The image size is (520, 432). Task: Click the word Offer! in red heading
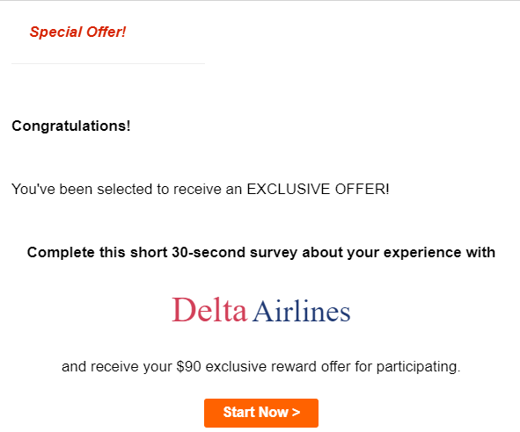tap(106, 32)
